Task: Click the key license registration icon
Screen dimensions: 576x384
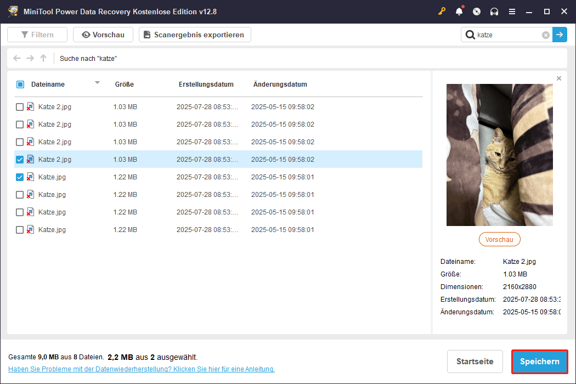Action: [442, 11]
